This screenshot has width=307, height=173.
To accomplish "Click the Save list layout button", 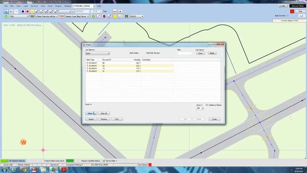I will pos(201,53).
